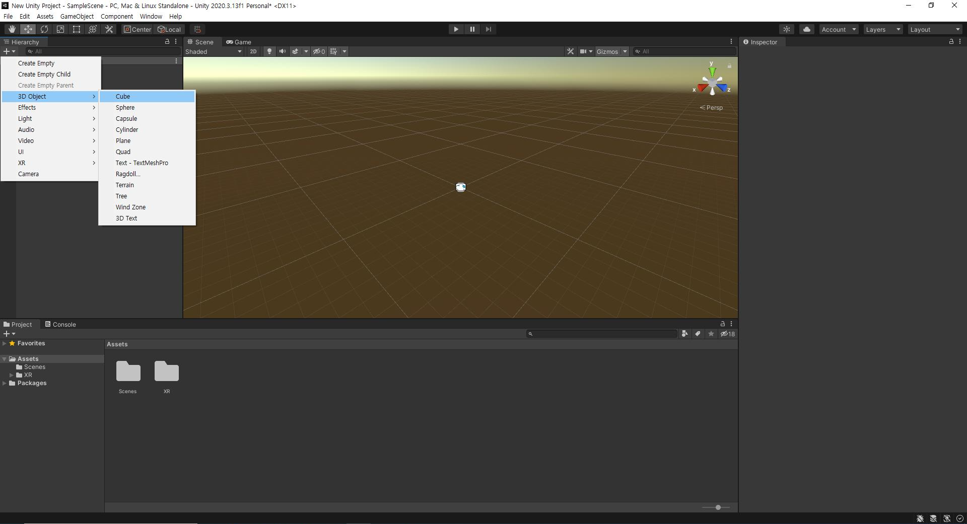
Task: Open scene camera settings icon
Action: tap(583, 51)
